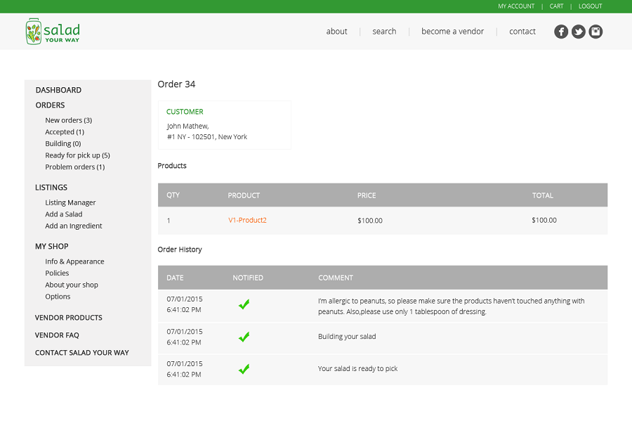632x421 pixels.
Task: Open become a vendor page
Action: 452,32
